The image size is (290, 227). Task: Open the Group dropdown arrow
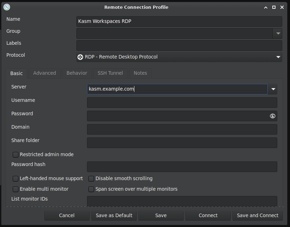pyautogui.click(x=277, y=33)
